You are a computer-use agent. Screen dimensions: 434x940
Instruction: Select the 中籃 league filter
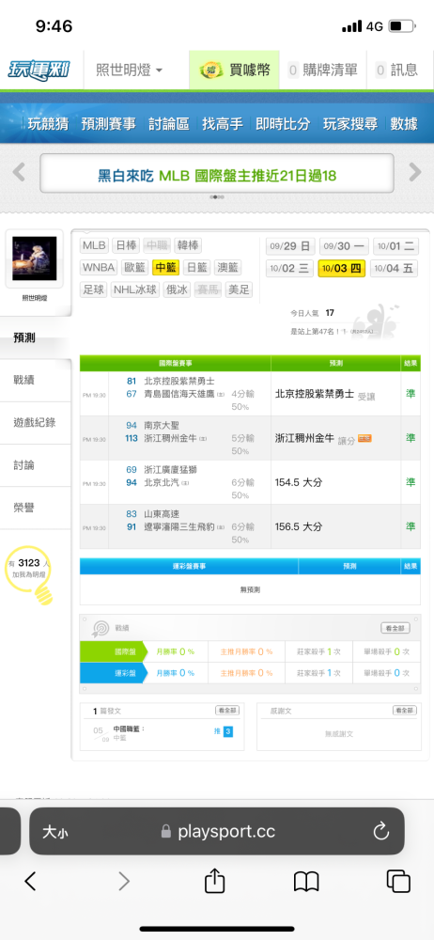[x=166, y=267]
